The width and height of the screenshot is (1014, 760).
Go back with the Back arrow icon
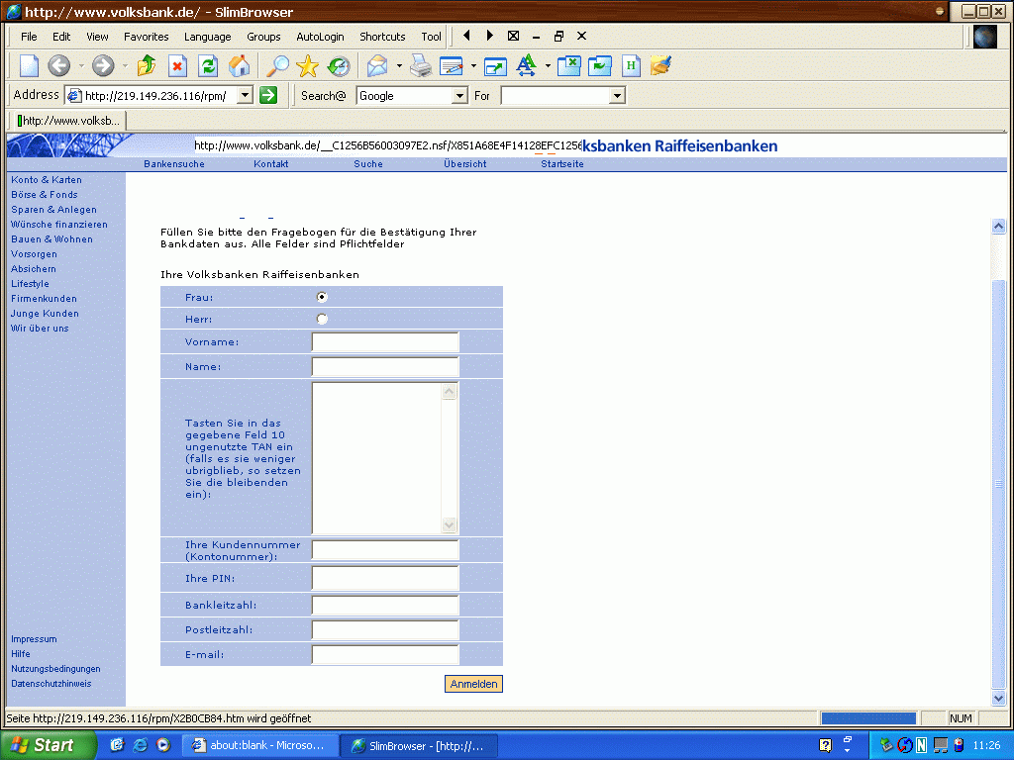(x=58, y=65)
